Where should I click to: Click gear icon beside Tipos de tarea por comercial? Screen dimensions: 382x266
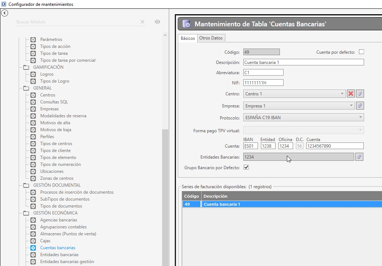click(33, 60)
